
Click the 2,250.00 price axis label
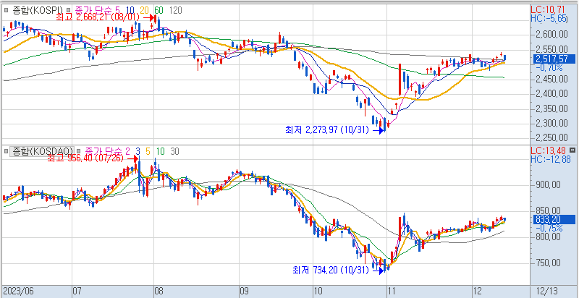[x=551, y=138]
